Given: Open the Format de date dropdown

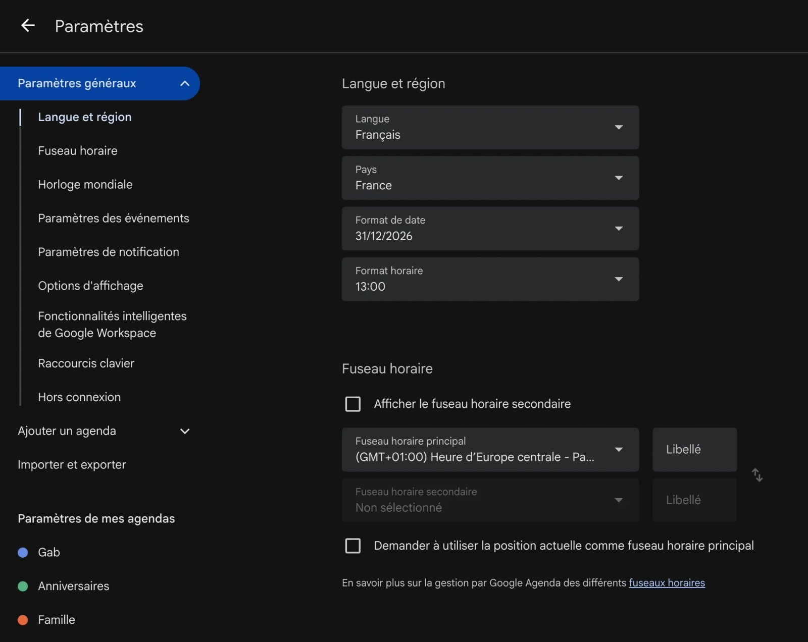Looking at the screenshot, I should (x=490, y=229).
